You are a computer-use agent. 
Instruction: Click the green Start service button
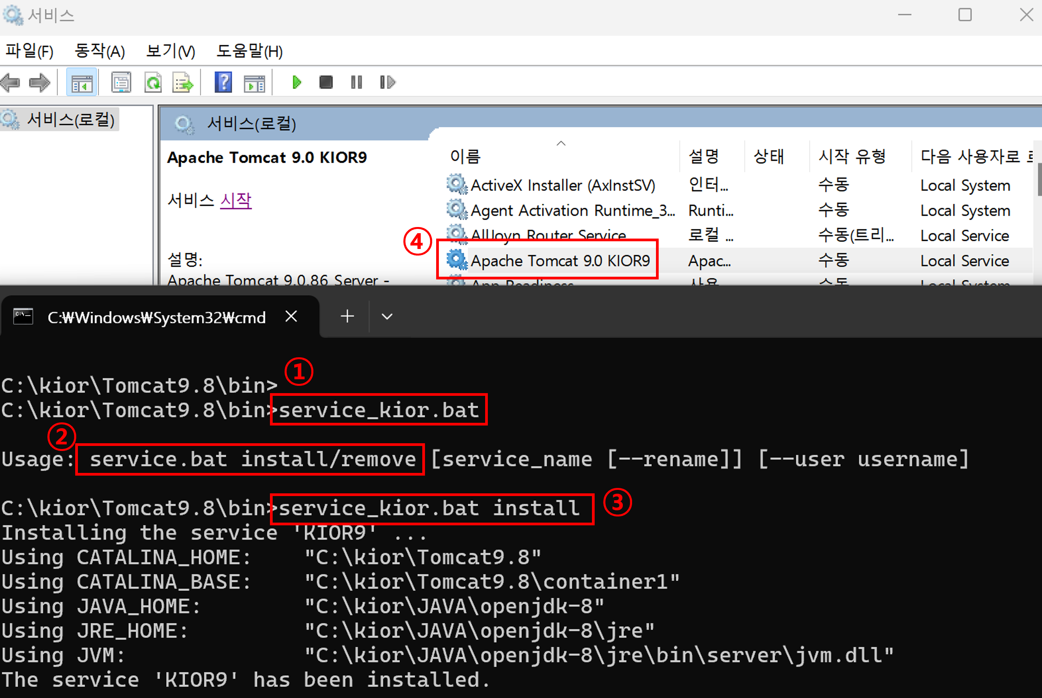[x=297, y=82]
